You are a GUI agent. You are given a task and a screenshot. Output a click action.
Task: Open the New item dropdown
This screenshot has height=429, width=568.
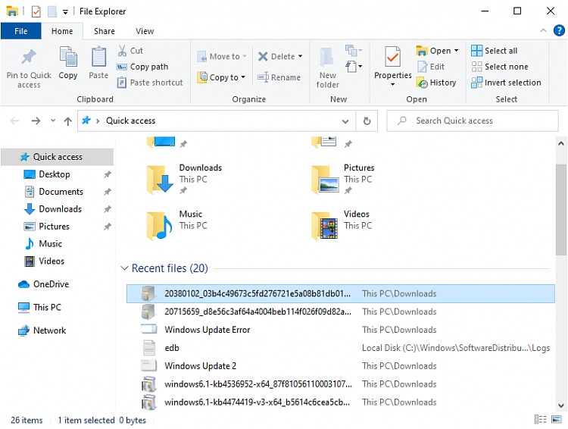coord(354,51)
